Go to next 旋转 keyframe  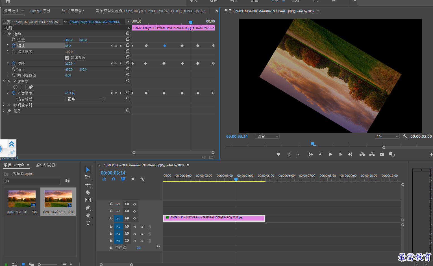tap(121, 63)
